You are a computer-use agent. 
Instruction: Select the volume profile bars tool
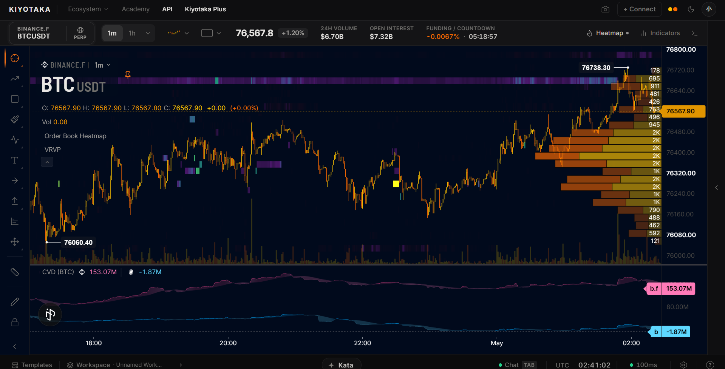point(15,221)
